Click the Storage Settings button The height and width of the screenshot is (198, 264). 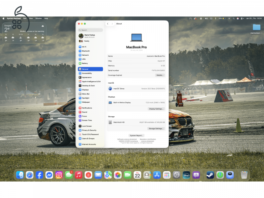[x=156, y=128]
